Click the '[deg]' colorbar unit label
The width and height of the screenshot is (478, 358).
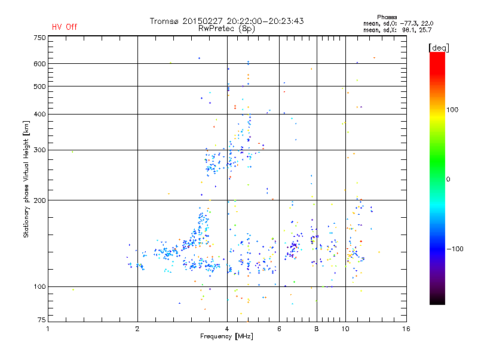click(x=439, y=48)
